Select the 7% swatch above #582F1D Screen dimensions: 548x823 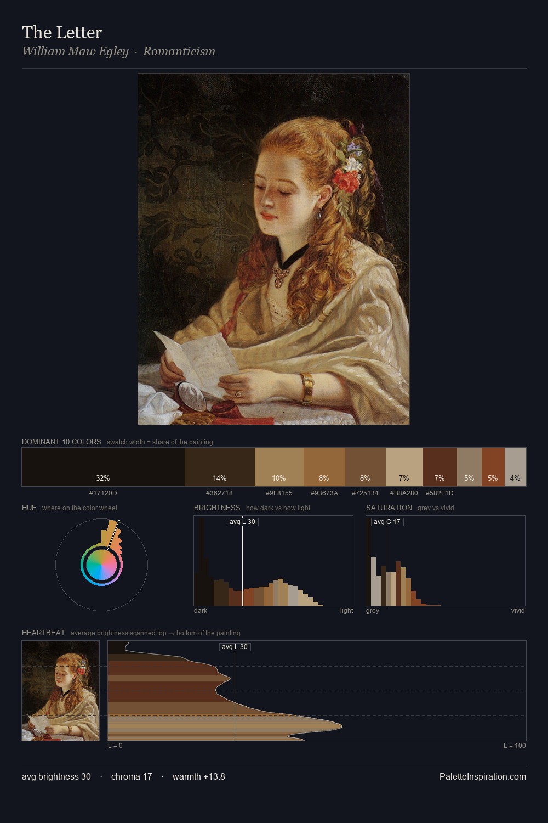pos(439,467)
